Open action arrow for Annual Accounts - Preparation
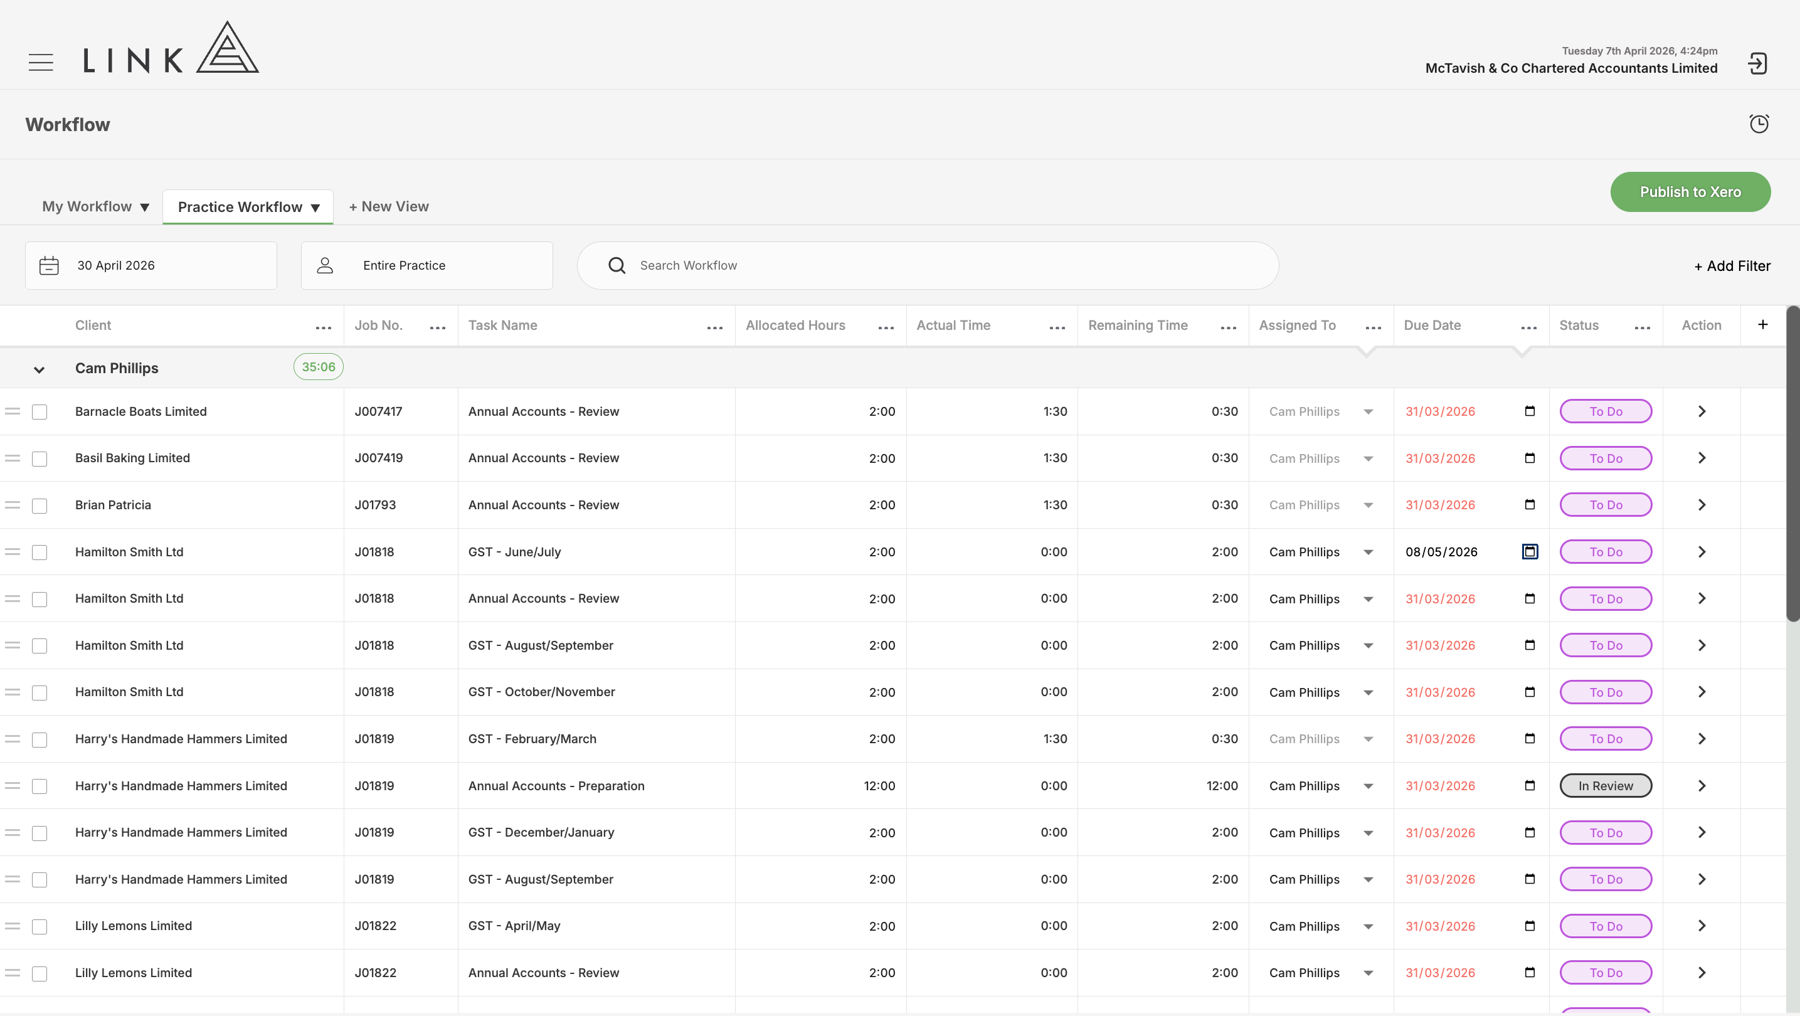This screenshot has height=1016, width=1800. pos(1702,785)
